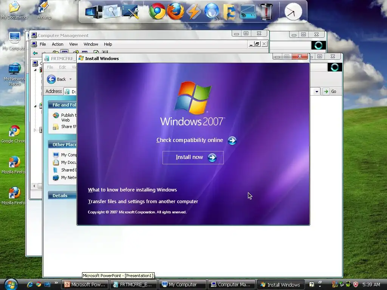Click Back button in the Explorer window
Screen dimensions: 387x290
click(x=57, y=79)
